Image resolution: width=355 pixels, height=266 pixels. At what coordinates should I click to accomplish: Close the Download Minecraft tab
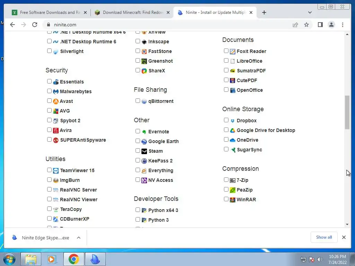pyautogui.click(x=168, y=12)
